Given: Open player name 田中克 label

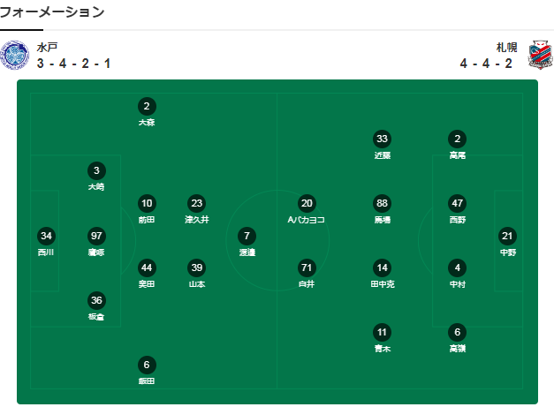Looking at the screenshot, I should coord(382,284).
